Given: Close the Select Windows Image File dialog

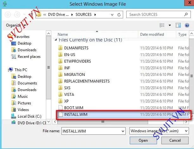Looking at the screenshot, I should click(189, 3).
